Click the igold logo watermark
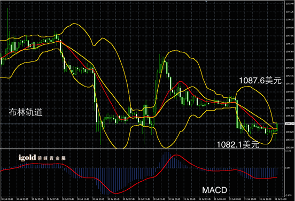295x201 pixels. click(27, 158)
